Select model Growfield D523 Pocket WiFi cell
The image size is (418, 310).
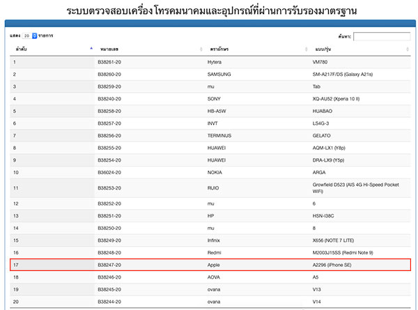click(x=355, y=188)
